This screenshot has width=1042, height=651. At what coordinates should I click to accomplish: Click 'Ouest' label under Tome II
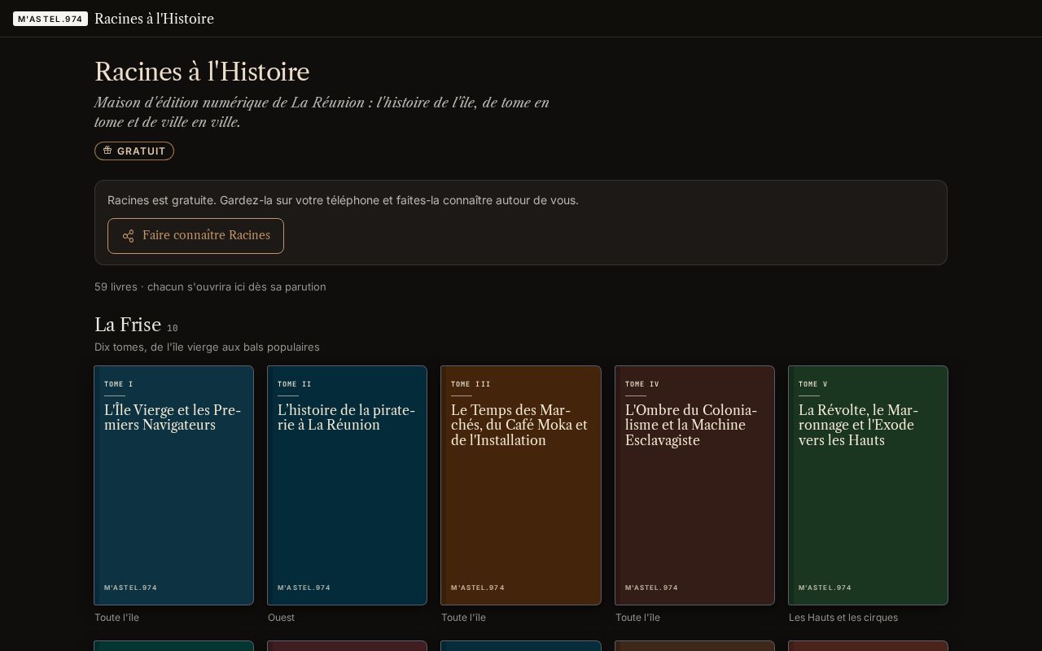[281, 618]
